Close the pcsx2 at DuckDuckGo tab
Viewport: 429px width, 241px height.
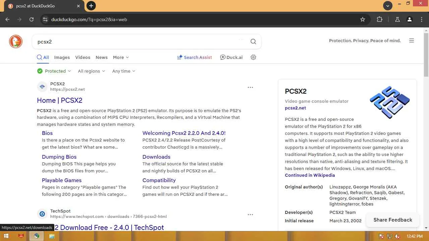tap(78, 6)
